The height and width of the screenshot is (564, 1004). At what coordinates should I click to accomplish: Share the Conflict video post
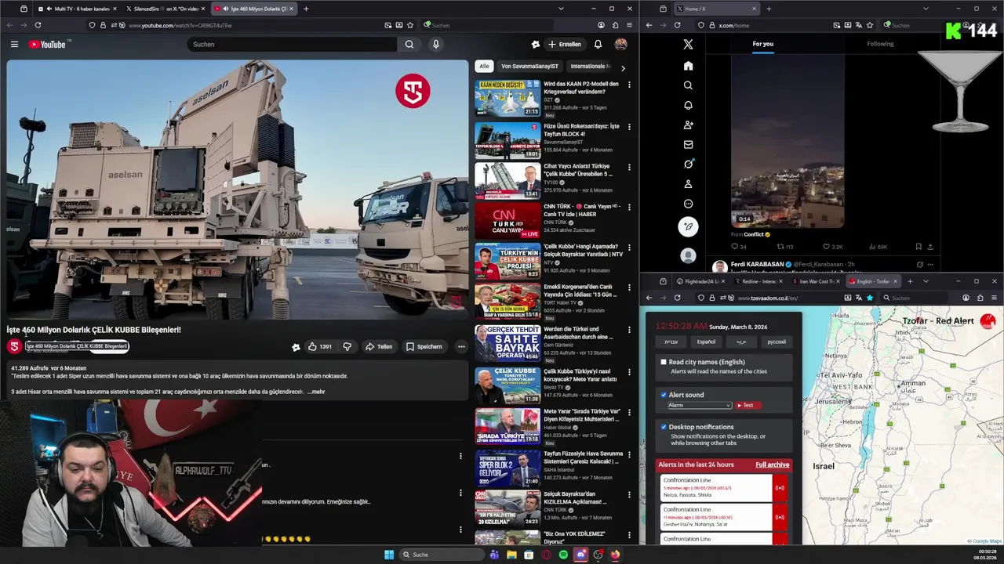point(931,247)
